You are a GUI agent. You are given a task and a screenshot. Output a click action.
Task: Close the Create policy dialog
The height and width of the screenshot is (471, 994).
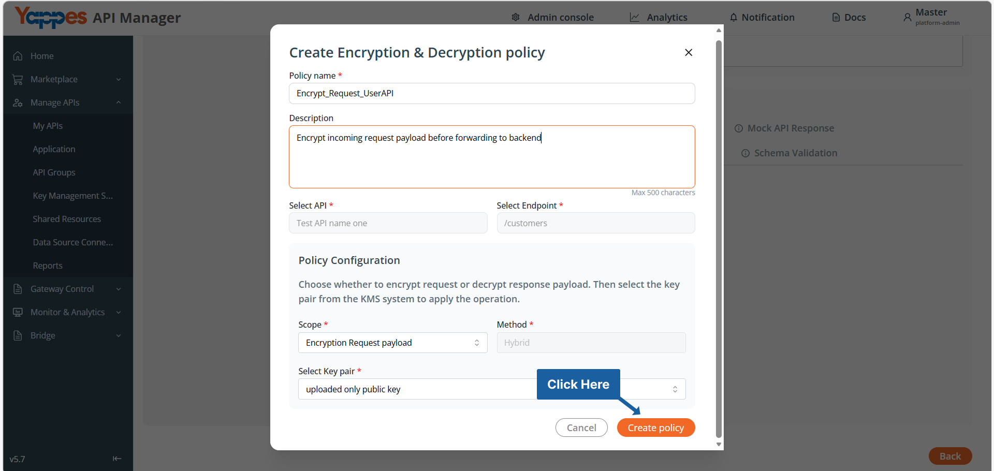(689, 52)
